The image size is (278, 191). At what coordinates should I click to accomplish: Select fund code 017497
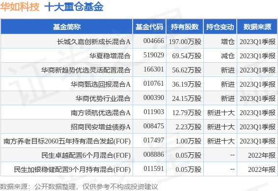point(154,140)
